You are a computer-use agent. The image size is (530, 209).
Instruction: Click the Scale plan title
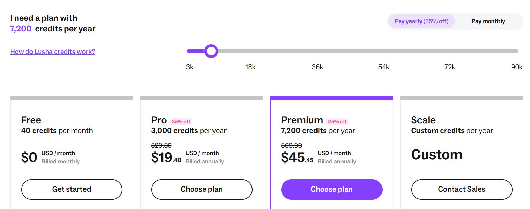[x=423, y=120]
